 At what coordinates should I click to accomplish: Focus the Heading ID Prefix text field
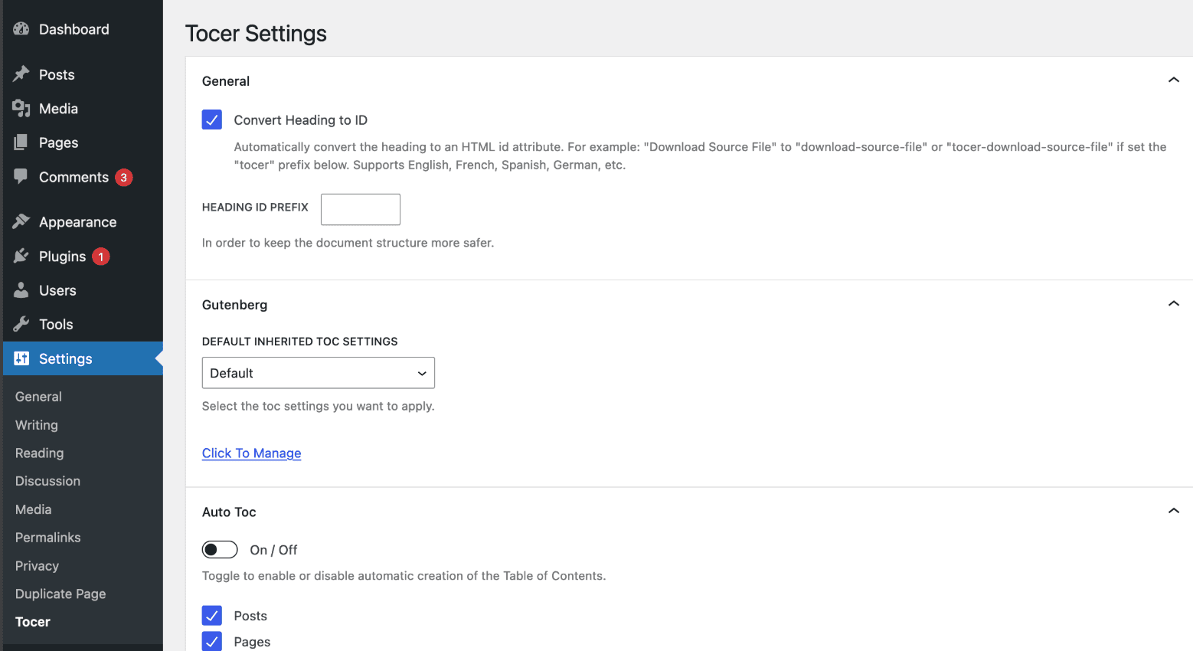[x=360, y=209]
